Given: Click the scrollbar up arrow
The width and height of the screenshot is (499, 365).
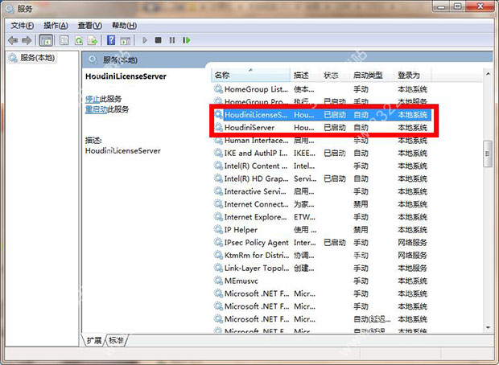Looking at the screenshot, I should pyautogui.click(x=488, y=74).
